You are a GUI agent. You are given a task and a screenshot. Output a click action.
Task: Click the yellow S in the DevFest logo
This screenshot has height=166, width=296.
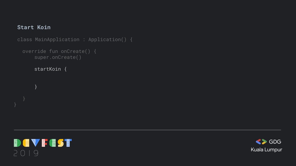coord(61,143)
